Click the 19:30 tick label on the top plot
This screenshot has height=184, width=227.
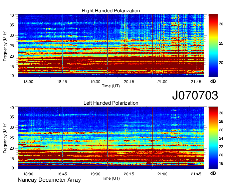(x=95, y=82)
